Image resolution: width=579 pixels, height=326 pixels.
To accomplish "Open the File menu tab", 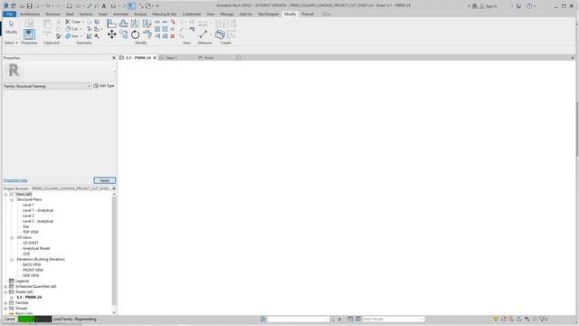I will tap(10, 14).
